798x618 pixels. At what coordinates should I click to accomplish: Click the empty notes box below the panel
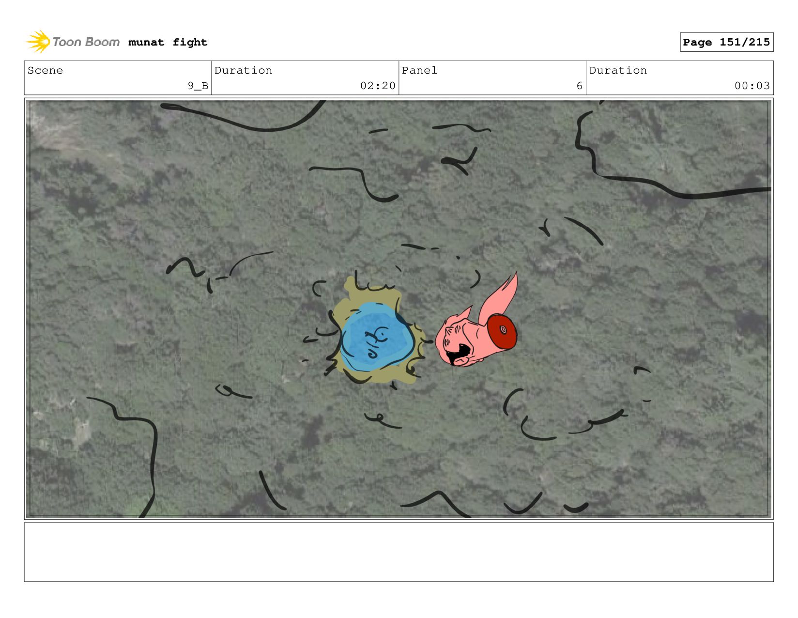click(399, 552)
